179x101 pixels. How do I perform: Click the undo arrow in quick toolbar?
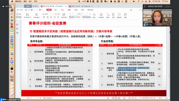coord(34,10)
